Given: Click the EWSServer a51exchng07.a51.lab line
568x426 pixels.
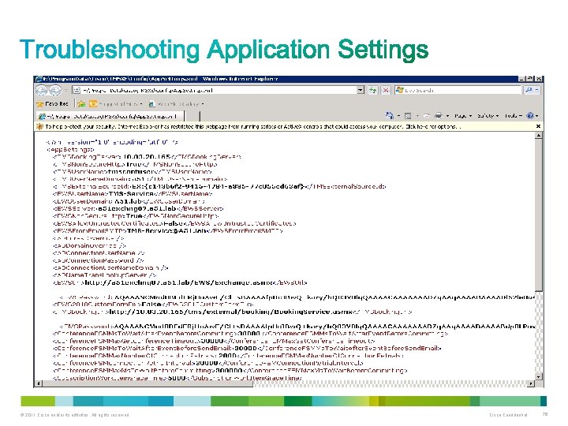Looking at the screenshot, I should (138, 208).
